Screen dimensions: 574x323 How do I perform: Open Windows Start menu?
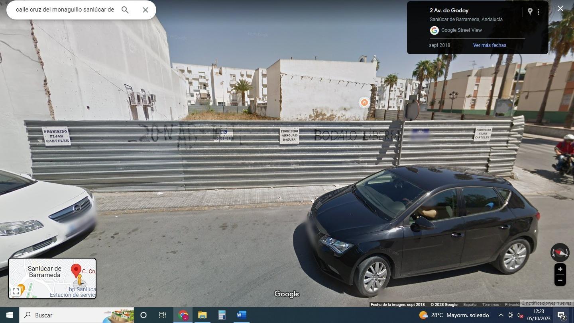(x=10, y=315)
